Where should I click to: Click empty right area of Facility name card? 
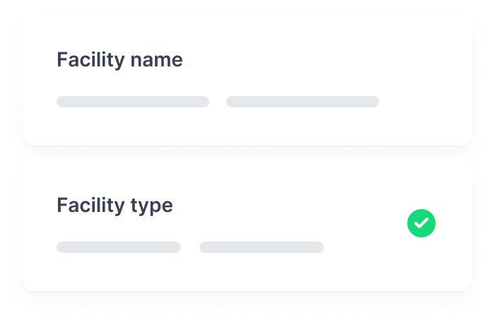(426, 79)
